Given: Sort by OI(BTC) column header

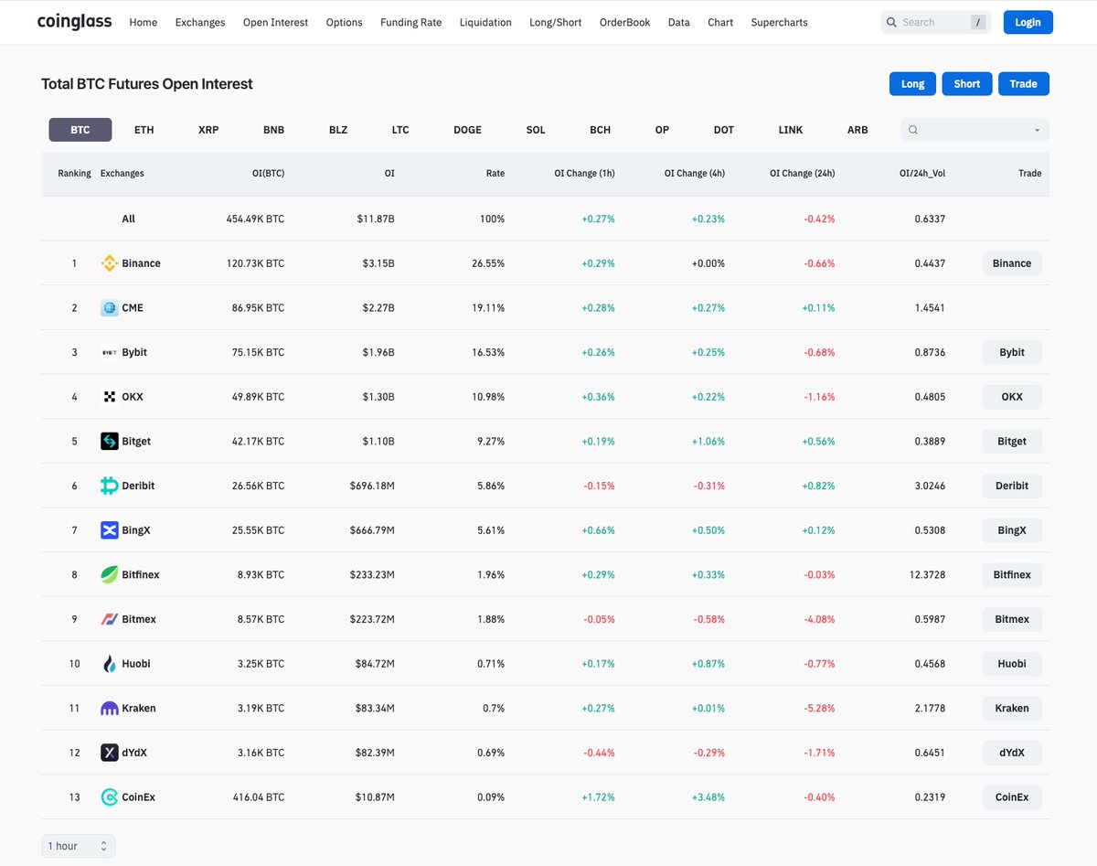Looking at the screenshot, I should pos(268,173).
